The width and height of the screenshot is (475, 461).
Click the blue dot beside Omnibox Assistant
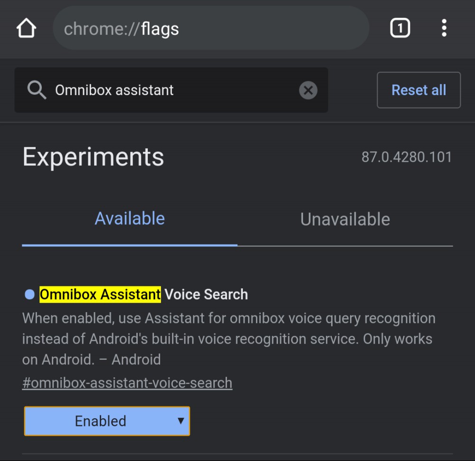[x=29, y=294]
